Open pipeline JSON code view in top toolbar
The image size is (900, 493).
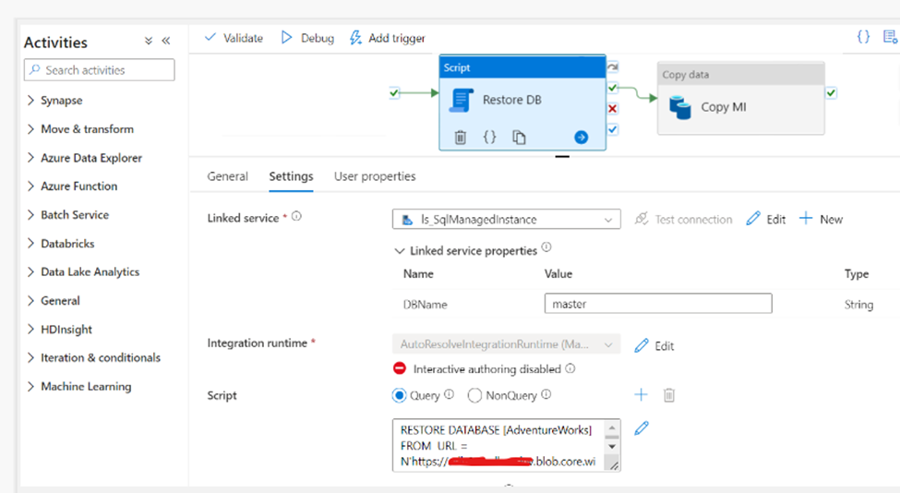863,37
